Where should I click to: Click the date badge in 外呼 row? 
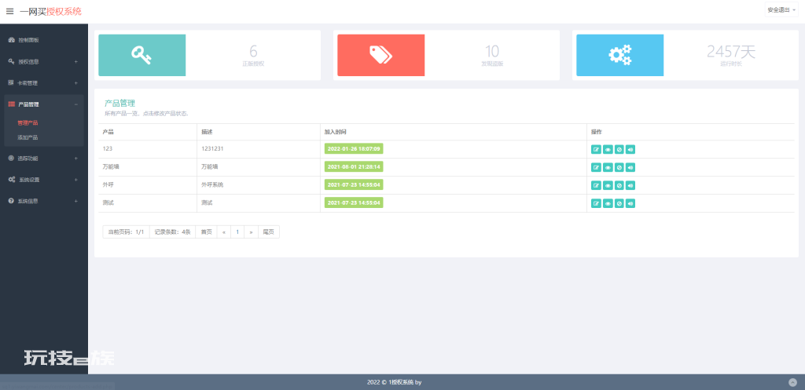point(354,184)
